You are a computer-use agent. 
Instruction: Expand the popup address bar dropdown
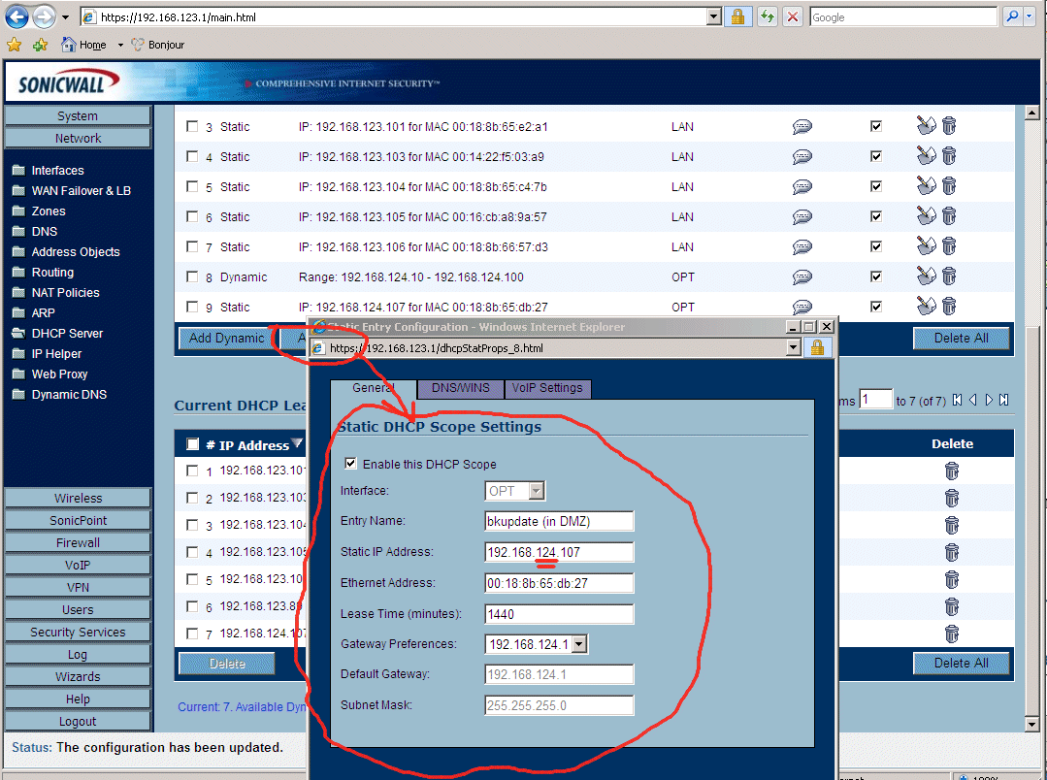pos(793,347)
